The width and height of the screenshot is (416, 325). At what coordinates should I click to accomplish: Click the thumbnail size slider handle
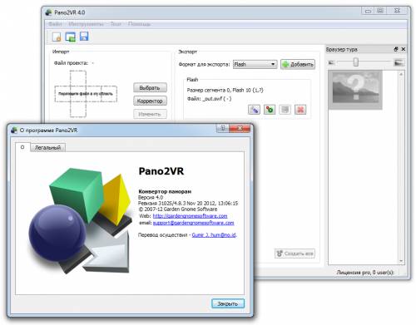click(x=356, y=62)
